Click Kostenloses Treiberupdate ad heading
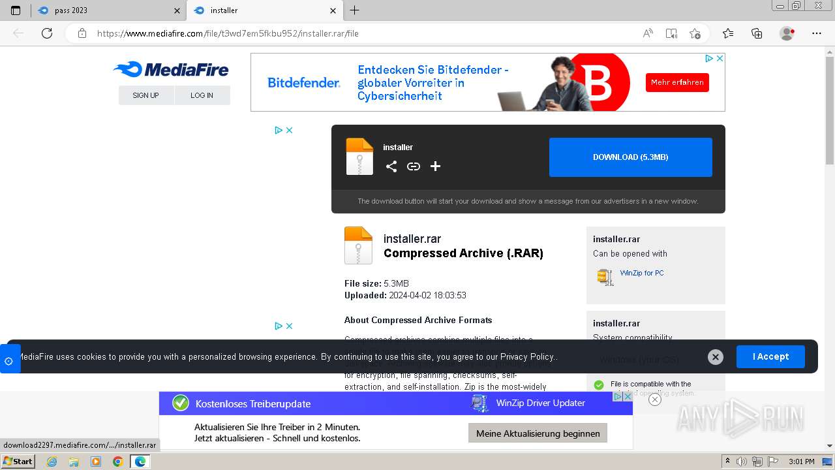The height and width of the screenshot is (470, 835). pos(253,404)
